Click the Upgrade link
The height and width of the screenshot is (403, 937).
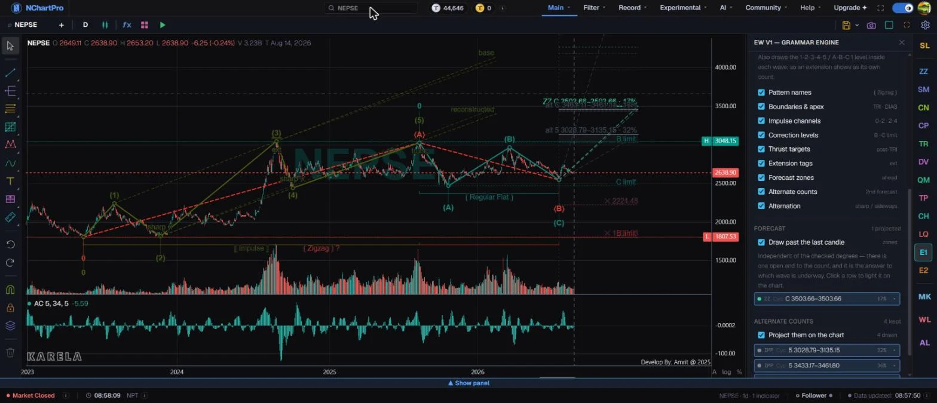coord(850,8)
